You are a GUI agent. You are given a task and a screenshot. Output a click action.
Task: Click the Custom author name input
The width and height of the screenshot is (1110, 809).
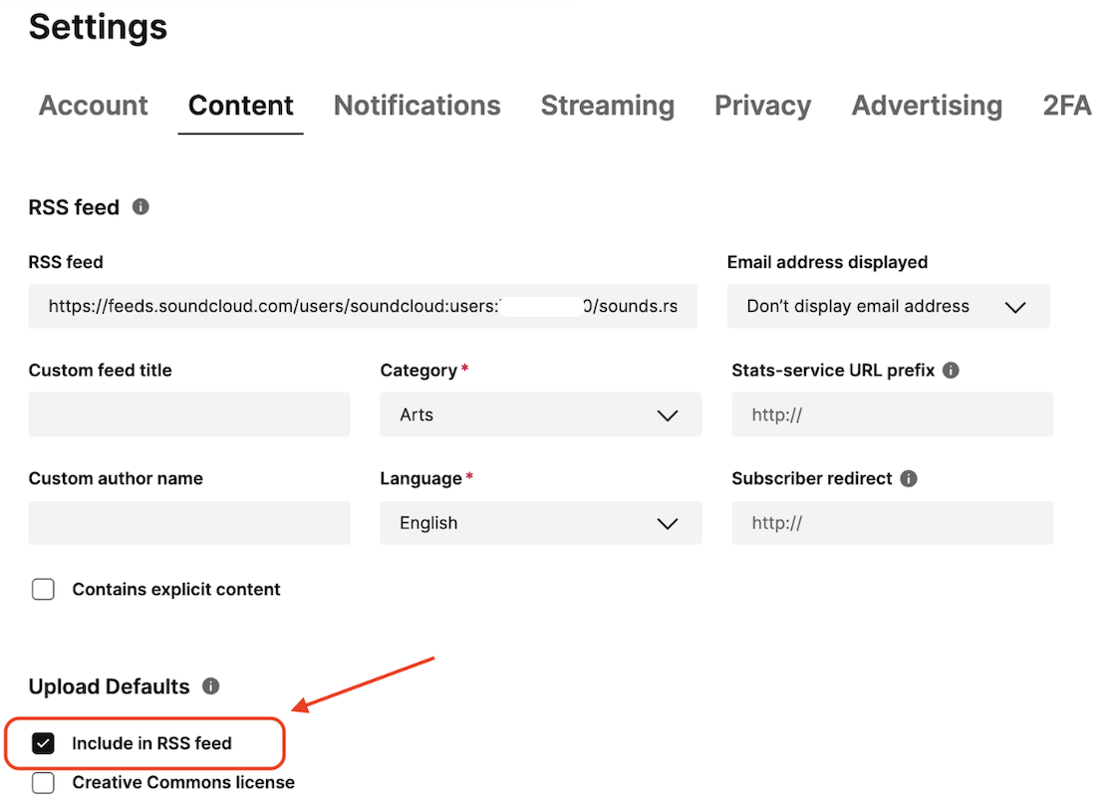(189, 523)
